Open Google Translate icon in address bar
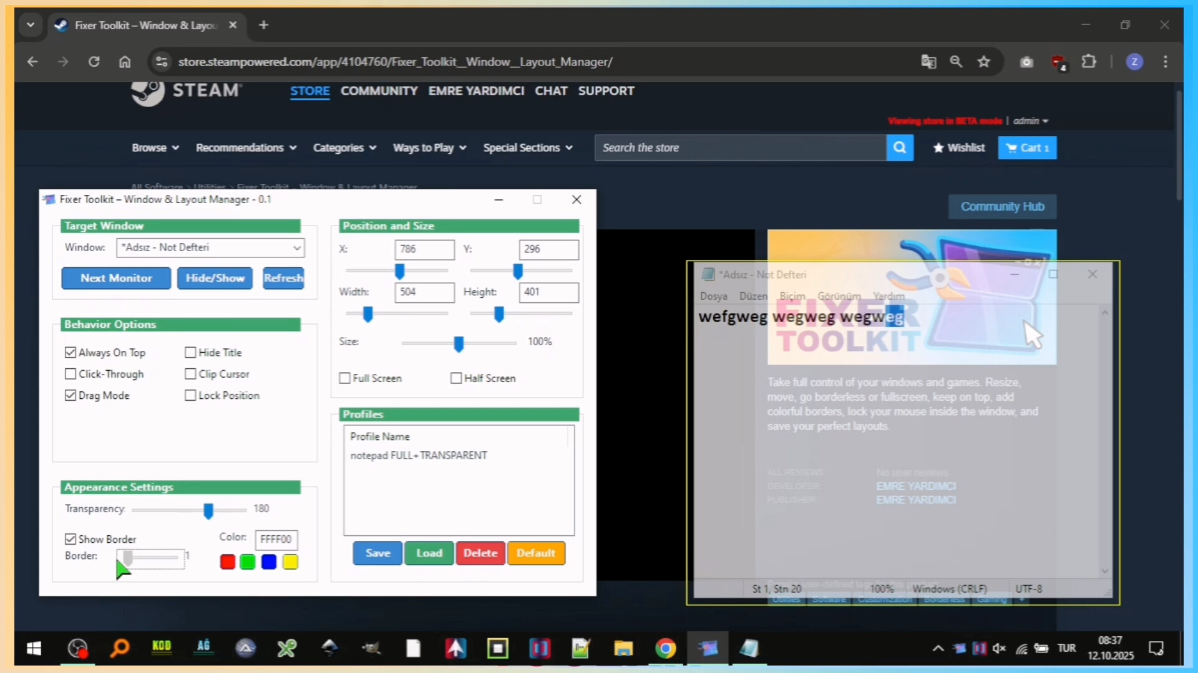Screen dimensions: 1198x673 [928, 62]
